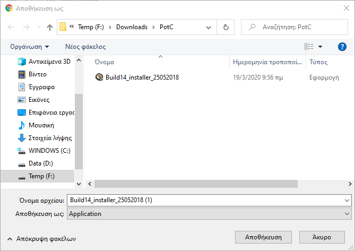Select Temp (F:) in address path

[91, 27]
